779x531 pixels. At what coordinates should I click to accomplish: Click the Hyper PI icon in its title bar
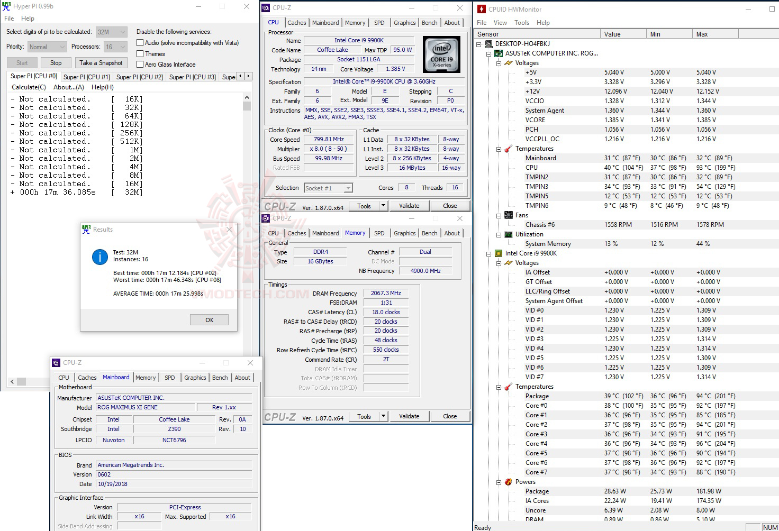6,6
